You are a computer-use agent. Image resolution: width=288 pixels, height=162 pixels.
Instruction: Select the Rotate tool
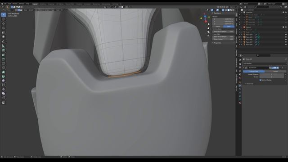(3, 28)
